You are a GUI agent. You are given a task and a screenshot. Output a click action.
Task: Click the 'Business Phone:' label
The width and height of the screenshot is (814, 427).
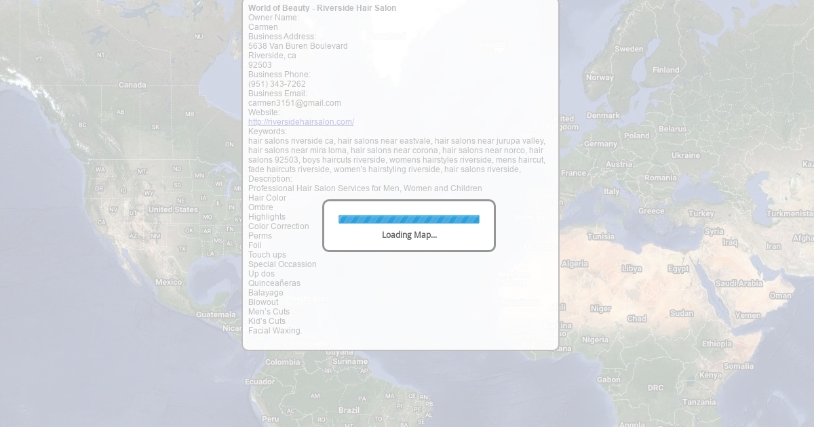point(279,75)
